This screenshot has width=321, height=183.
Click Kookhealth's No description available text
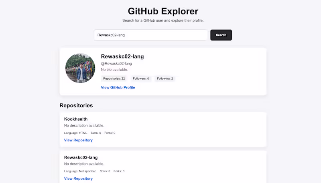click(84, 125)
